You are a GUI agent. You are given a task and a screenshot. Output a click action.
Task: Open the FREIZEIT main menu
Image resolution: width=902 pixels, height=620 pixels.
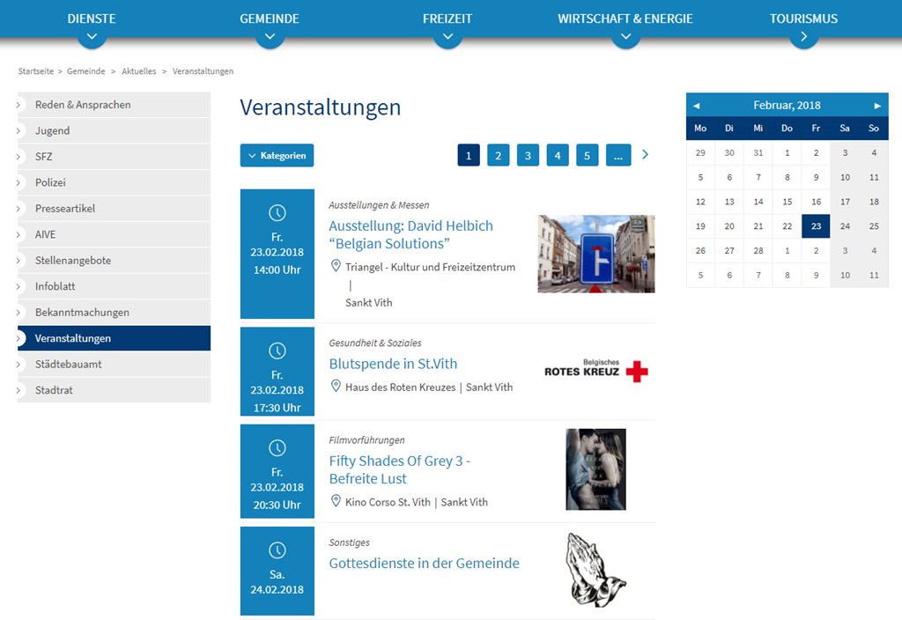tap(447, 18)
